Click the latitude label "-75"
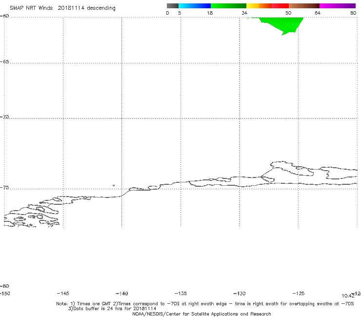This screenshot has height=317, width=361. coord(4,188)
